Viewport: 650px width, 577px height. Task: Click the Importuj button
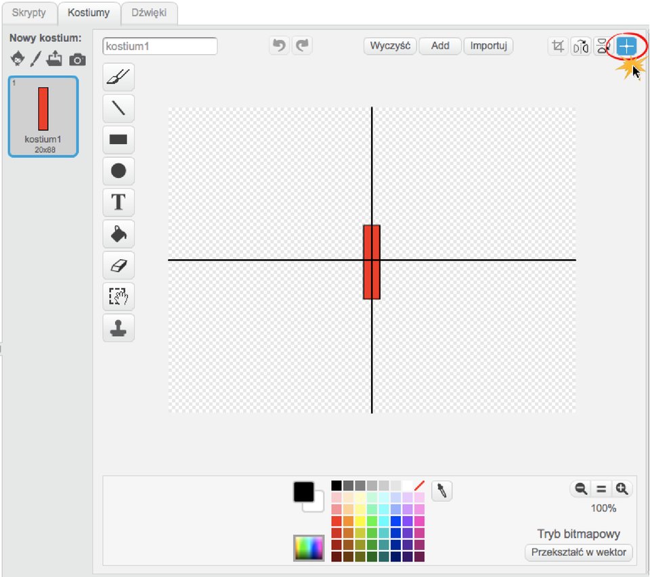(x=488, y=45)
